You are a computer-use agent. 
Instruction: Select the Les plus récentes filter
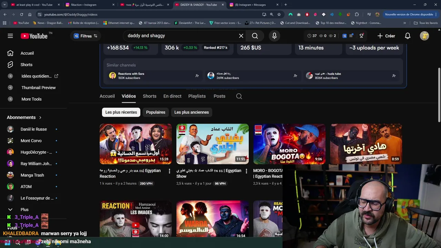pos(121,112)
